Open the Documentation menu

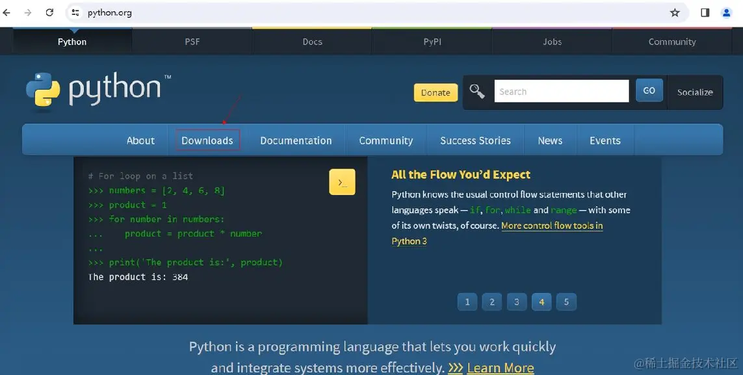296,140
